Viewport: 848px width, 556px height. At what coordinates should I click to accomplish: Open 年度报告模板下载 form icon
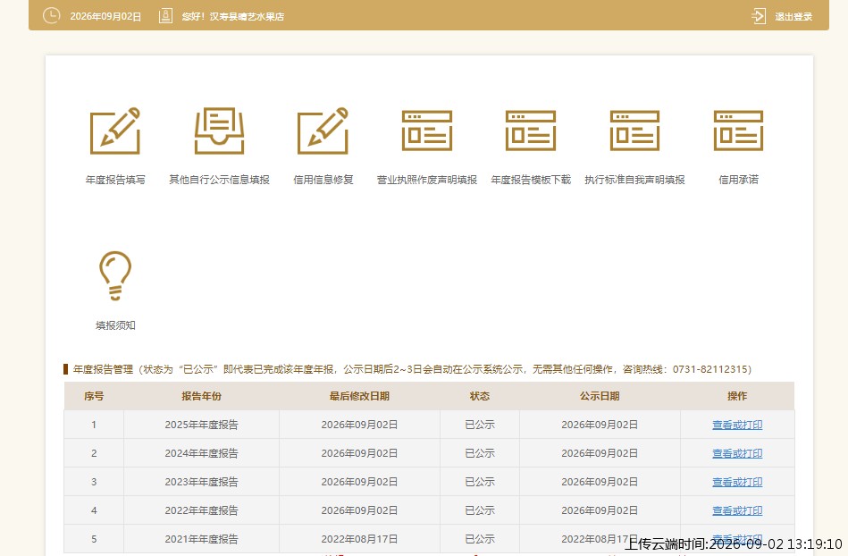(x=531, y=131)
